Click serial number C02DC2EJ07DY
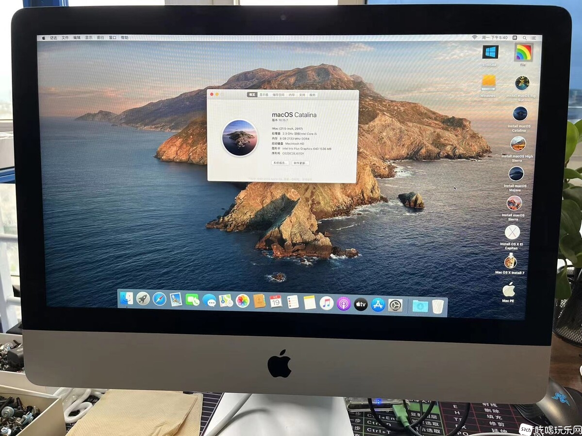582x436 pixels. click(293, 153)
